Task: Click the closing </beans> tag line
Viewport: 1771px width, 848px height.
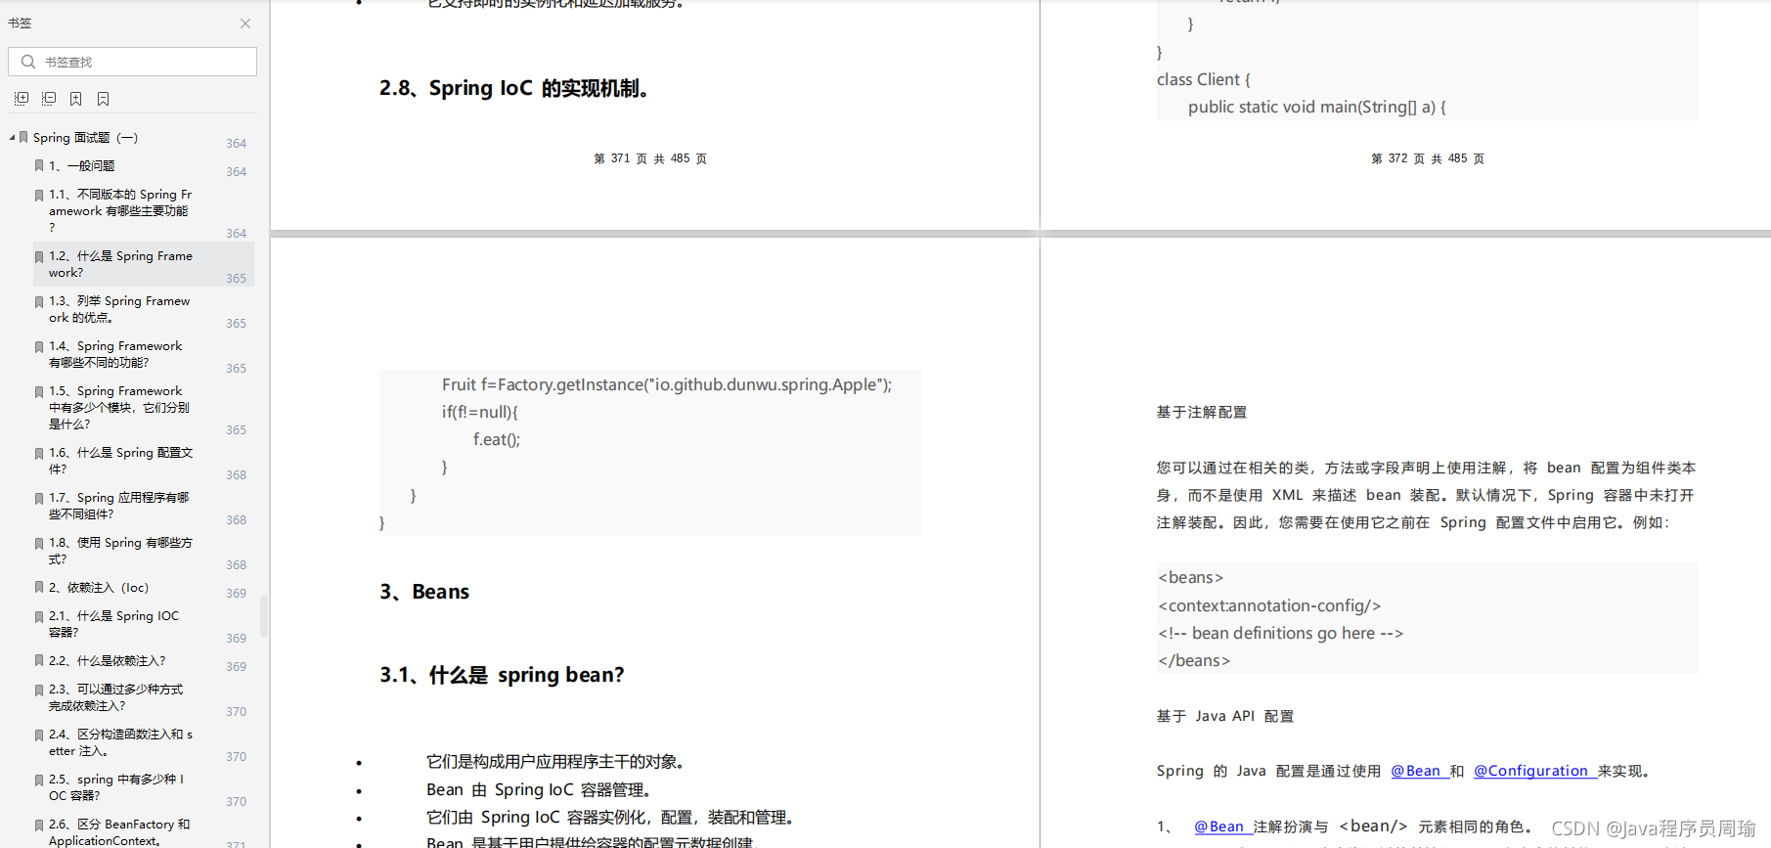Action: [x=1194, y=660]
